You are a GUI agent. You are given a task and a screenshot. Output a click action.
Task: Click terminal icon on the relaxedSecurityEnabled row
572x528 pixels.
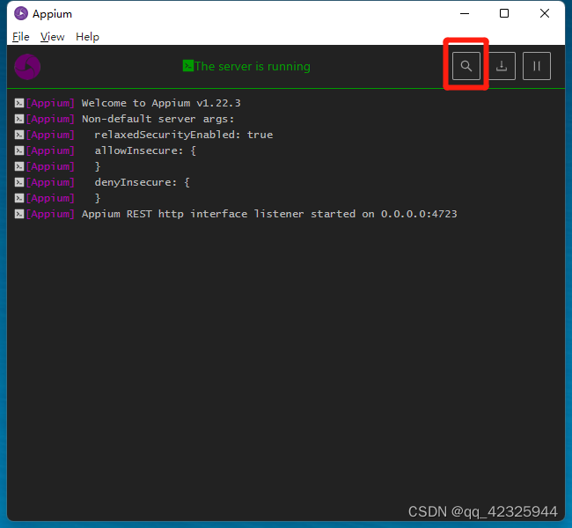[19, 135]
